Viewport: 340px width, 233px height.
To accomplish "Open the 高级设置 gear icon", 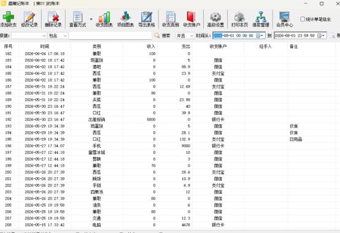I will [215, 17].
